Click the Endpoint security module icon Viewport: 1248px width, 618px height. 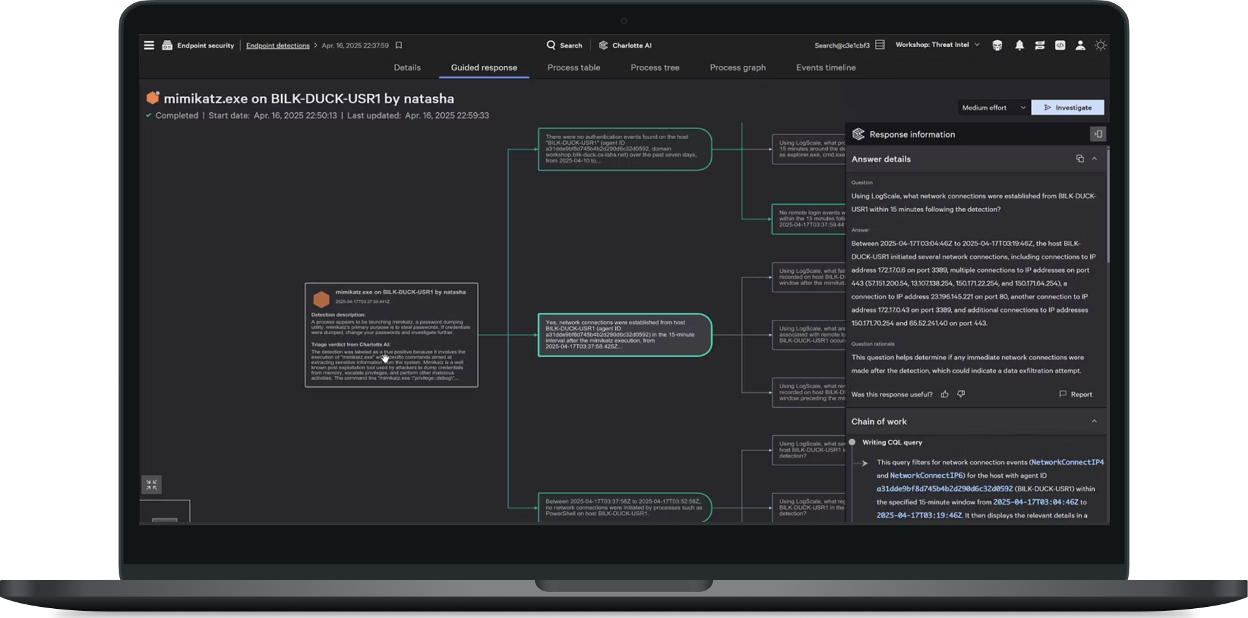167,45
